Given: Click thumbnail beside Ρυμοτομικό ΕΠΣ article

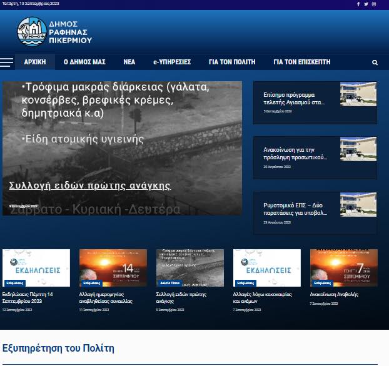Looking at the screenshot, I should [358, 204].
